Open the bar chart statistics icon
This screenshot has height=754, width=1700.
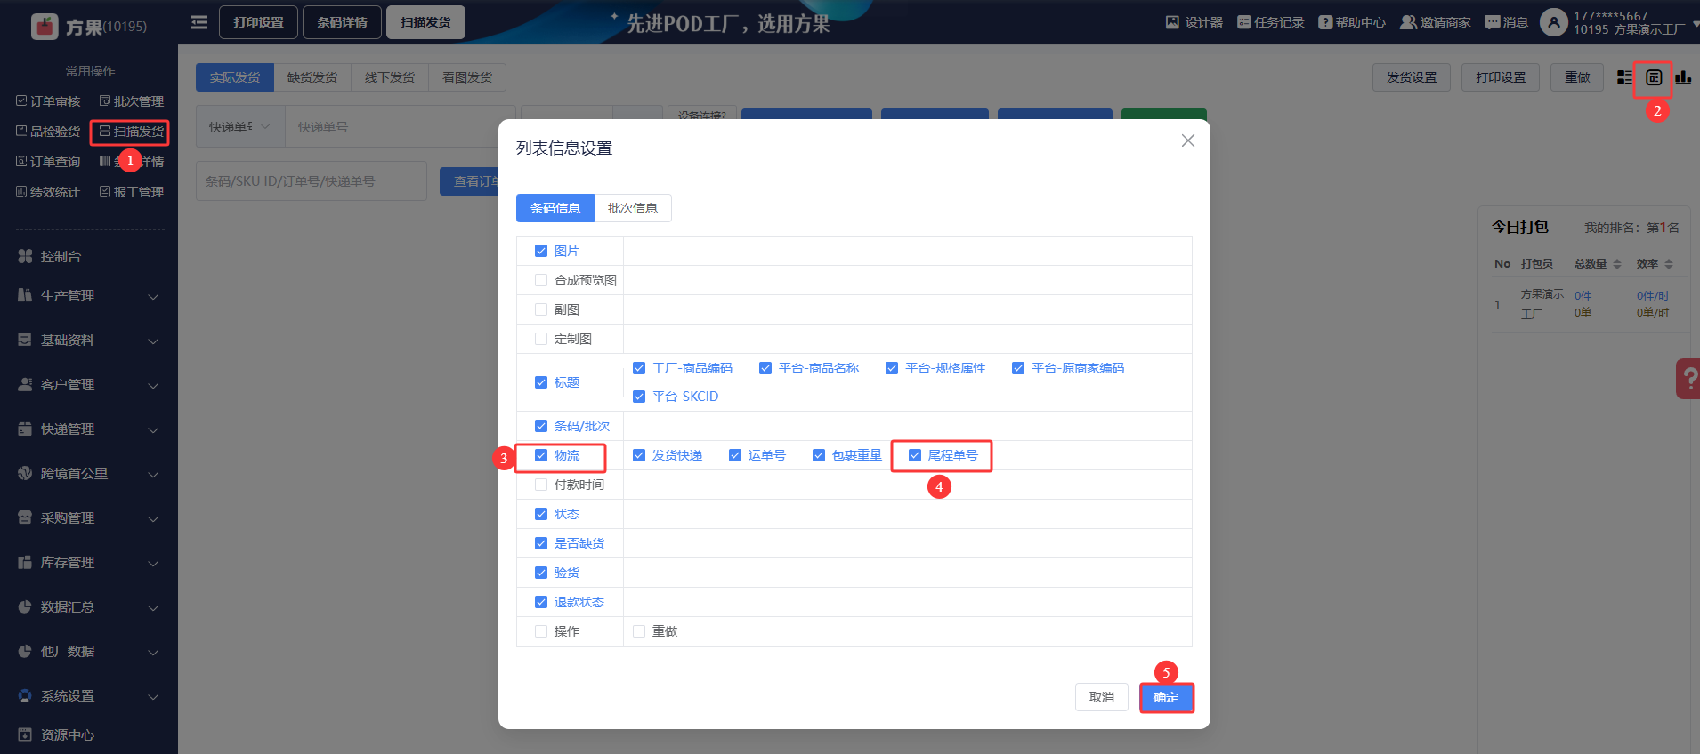[x=1683, y=77]
